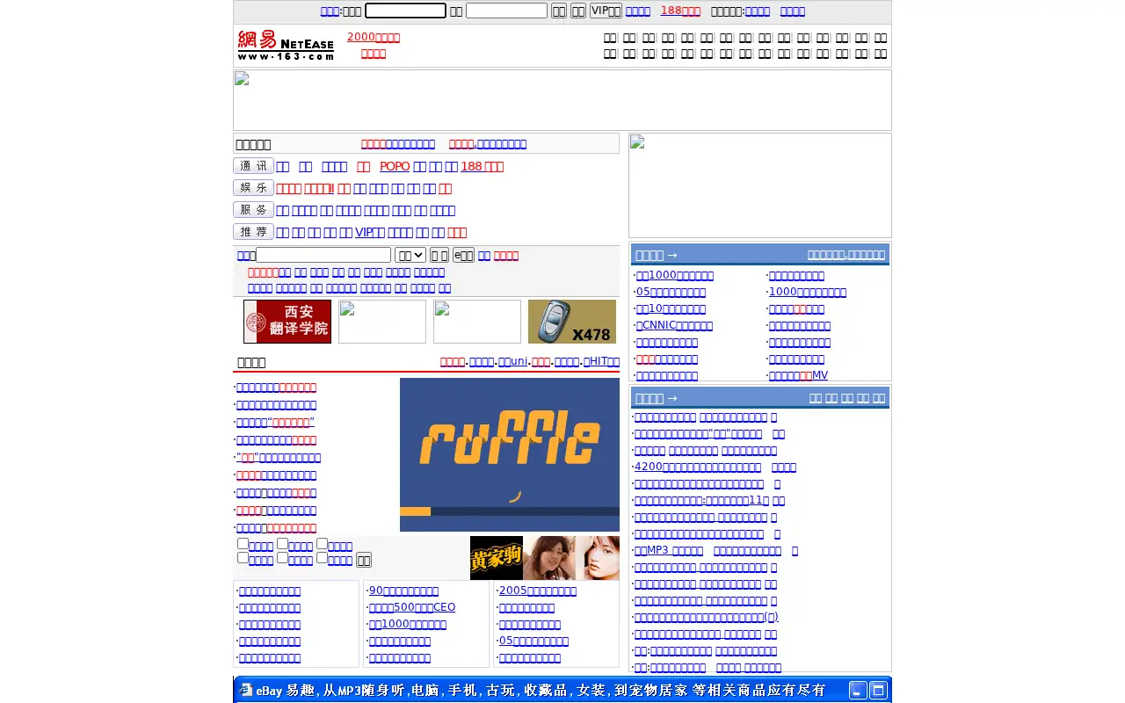Open the news link starting with "4200"
This screenshot has width=1125, height=703.
click(x=698, y=467)
